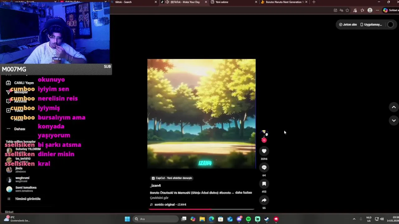This screenshot has height=224, width=399.
Task: Bookmark the video, saved count 413
Action: tap(264, 184)
